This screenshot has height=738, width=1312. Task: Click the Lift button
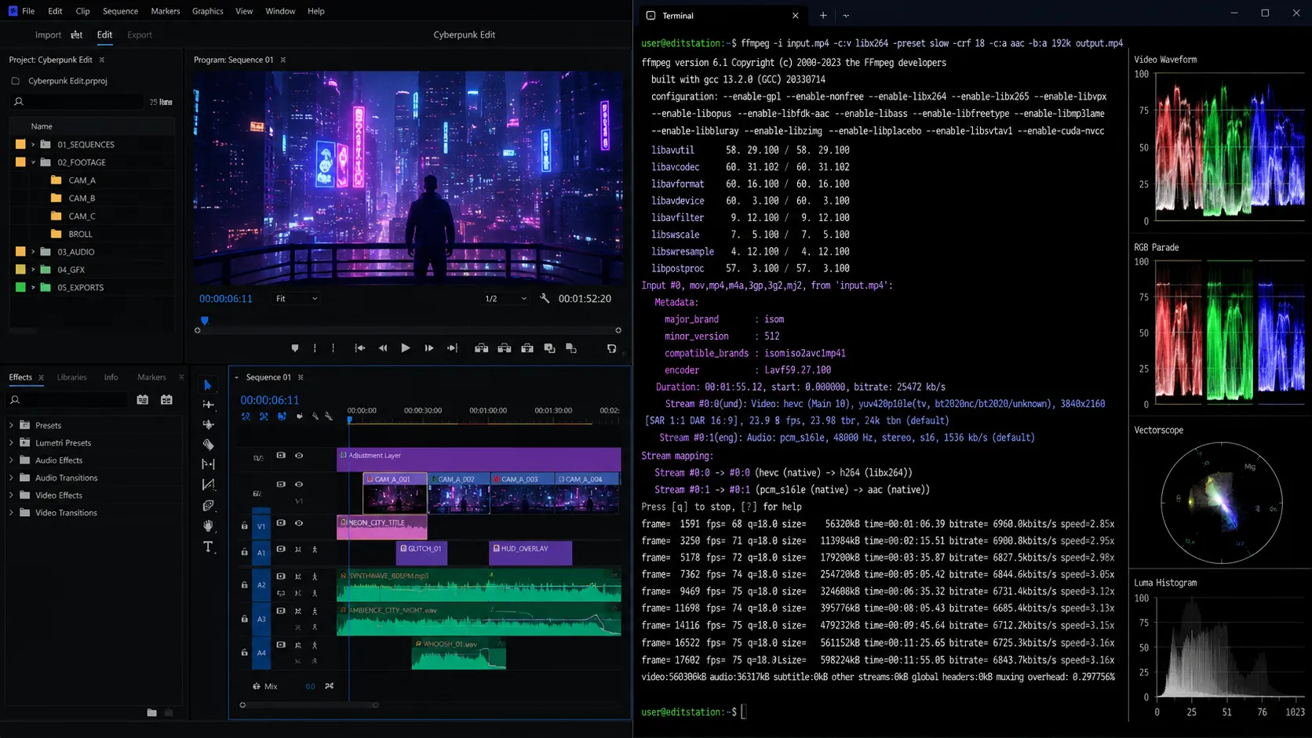481,348
